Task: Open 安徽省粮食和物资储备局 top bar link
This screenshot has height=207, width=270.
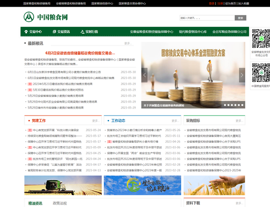Action: [71, 3]
